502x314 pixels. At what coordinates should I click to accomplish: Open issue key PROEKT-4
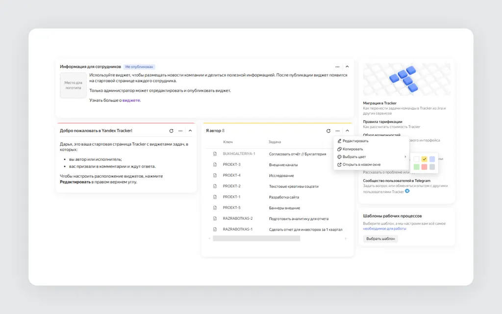click(232, 175)
